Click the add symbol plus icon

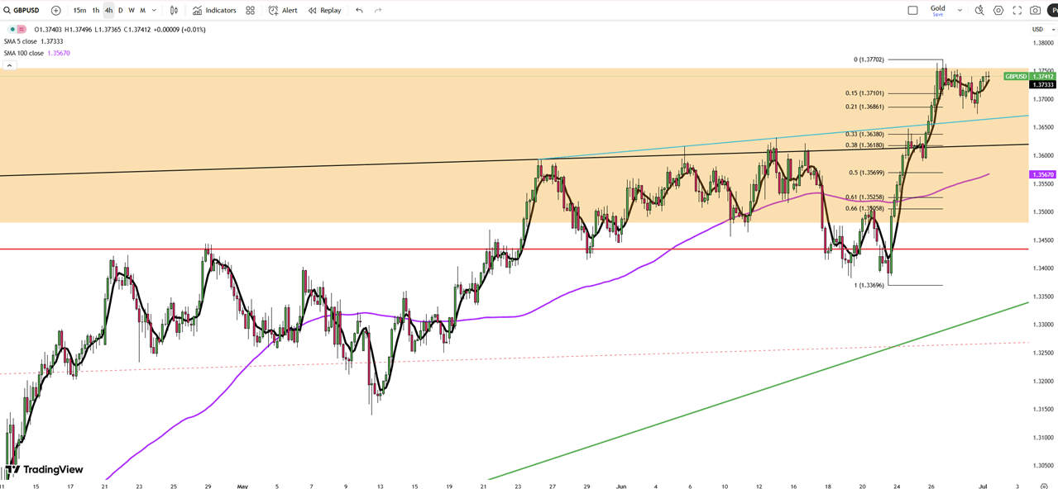click(x=55, y=11)
